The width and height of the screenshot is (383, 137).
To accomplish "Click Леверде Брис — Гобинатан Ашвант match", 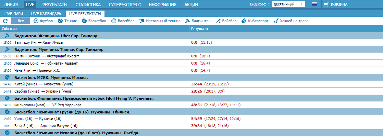I will [x=46, y=63].
